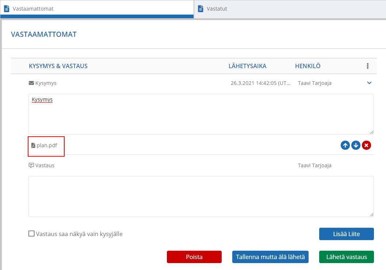Click the 'Kysymys & Vastaus' column header
Screen dimensions: 386x270
(x=58, y=66)
